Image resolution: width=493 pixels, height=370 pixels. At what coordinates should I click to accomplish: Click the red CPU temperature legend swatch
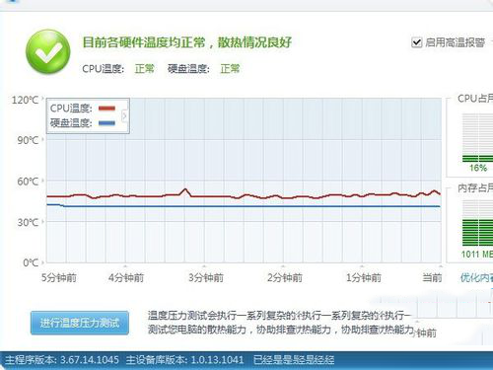(106, 109)
